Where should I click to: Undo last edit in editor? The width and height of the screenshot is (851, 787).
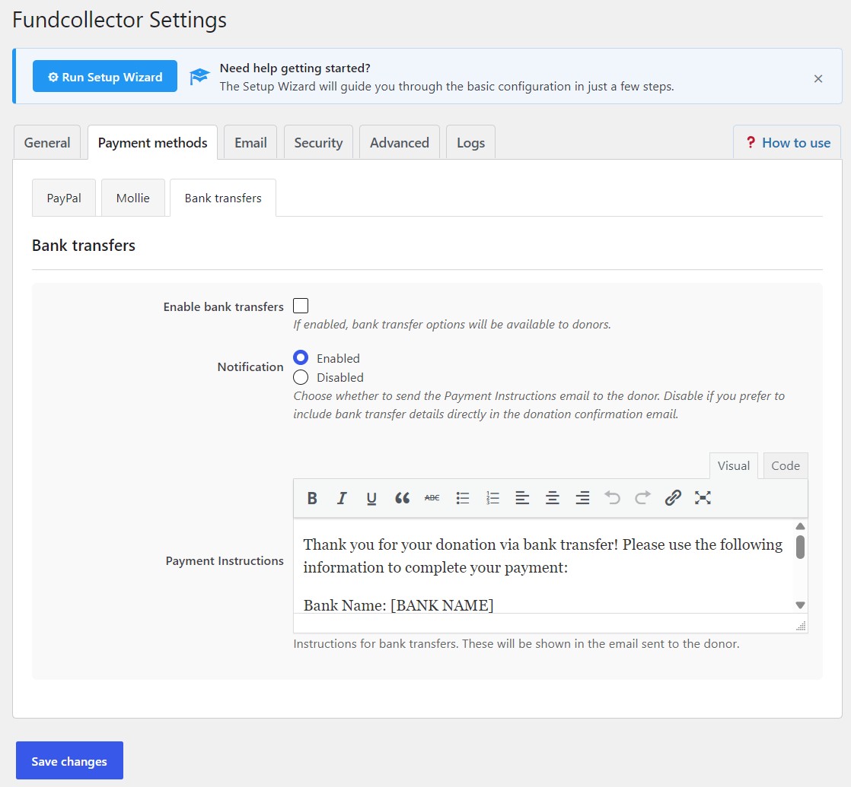pos(613,498)
